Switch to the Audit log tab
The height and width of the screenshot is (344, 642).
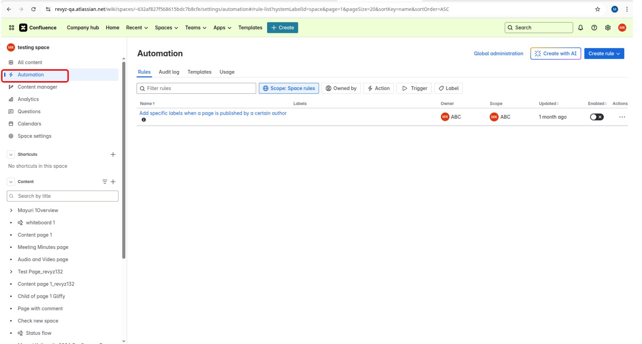tap(169, 72)
